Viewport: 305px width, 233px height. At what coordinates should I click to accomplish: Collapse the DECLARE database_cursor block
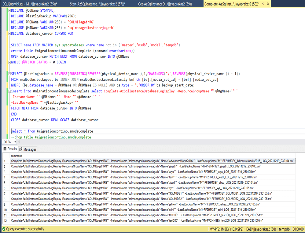9,34
